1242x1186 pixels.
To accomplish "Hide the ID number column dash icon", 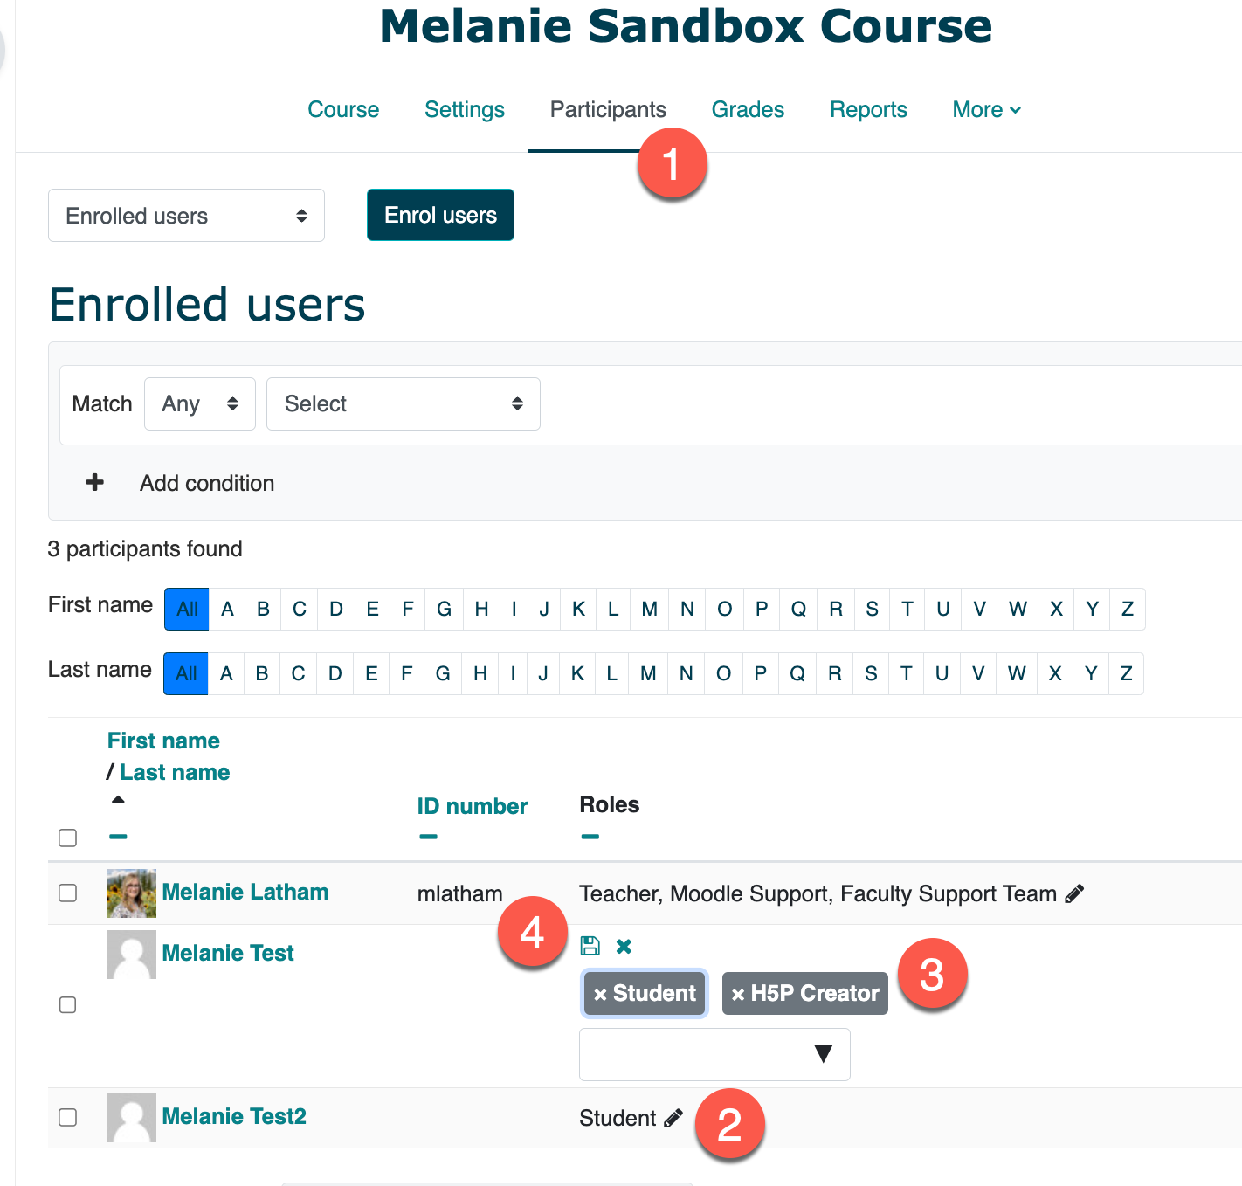I will pyautogui.click(x=428, y=837).
